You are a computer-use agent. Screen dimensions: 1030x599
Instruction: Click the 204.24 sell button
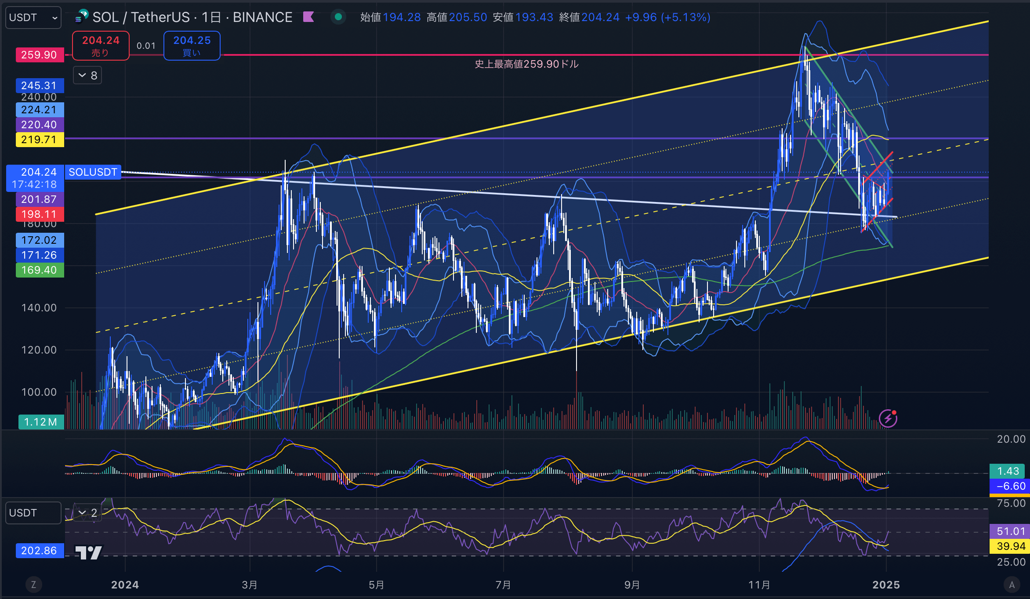click(x=101, y=46)
